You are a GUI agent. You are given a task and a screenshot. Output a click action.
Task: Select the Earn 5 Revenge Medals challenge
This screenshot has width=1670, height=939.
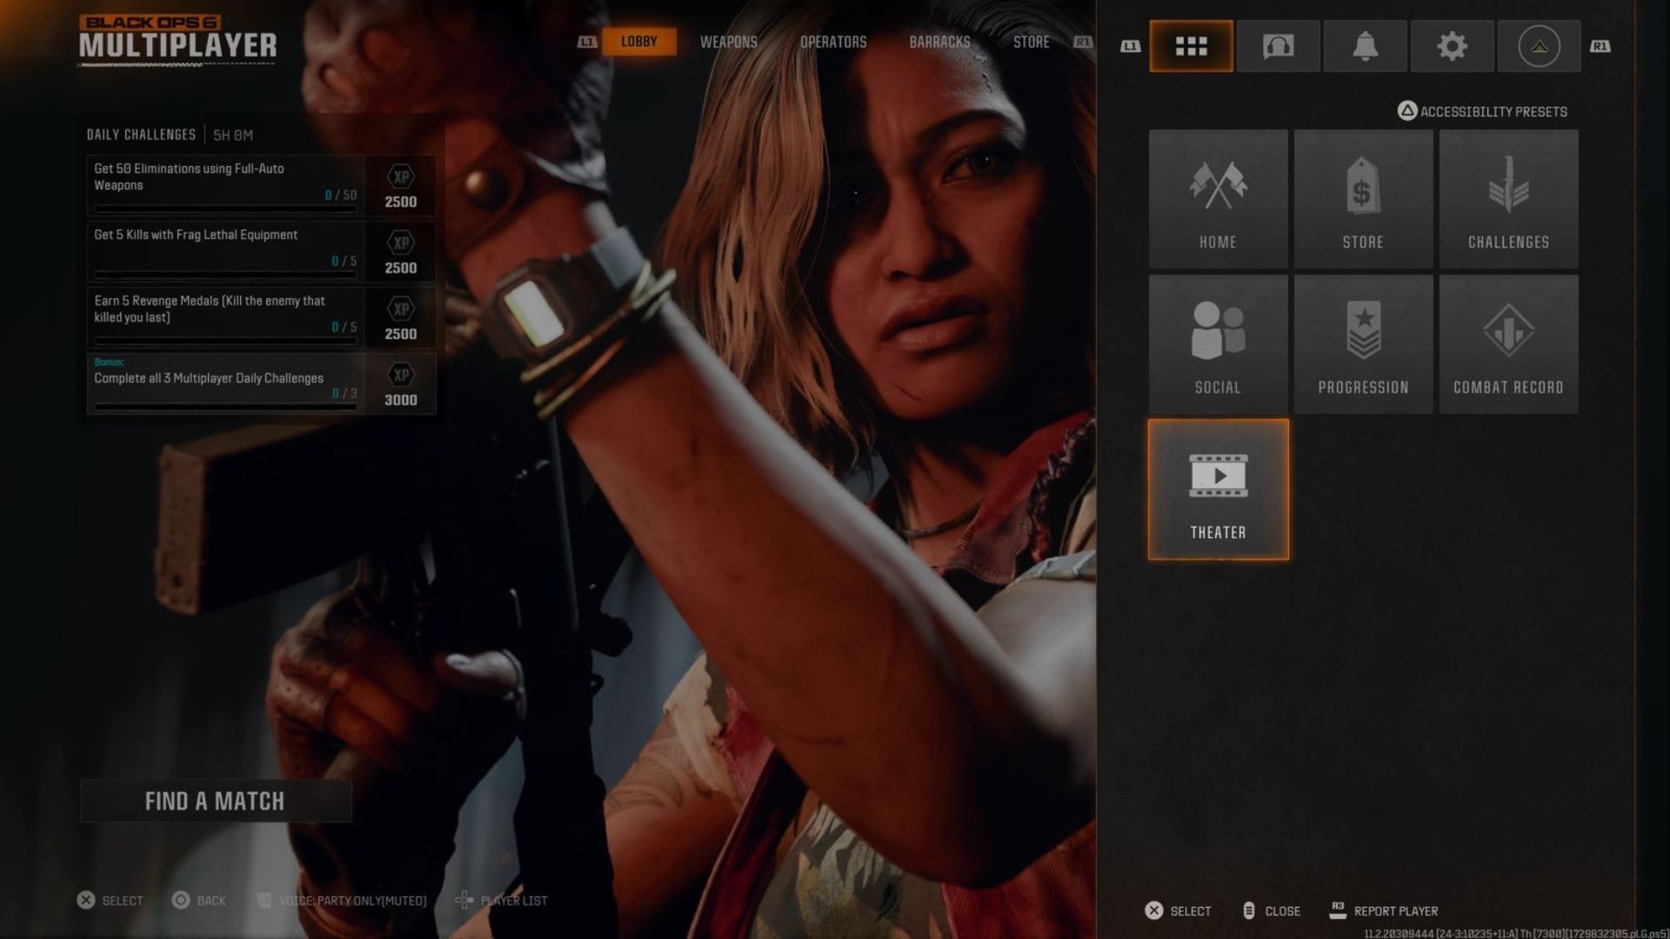(x=261, y=317)
